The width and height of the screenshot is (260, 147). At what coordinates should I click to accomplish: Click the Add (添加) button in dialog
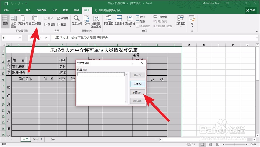tap(138, 93)
